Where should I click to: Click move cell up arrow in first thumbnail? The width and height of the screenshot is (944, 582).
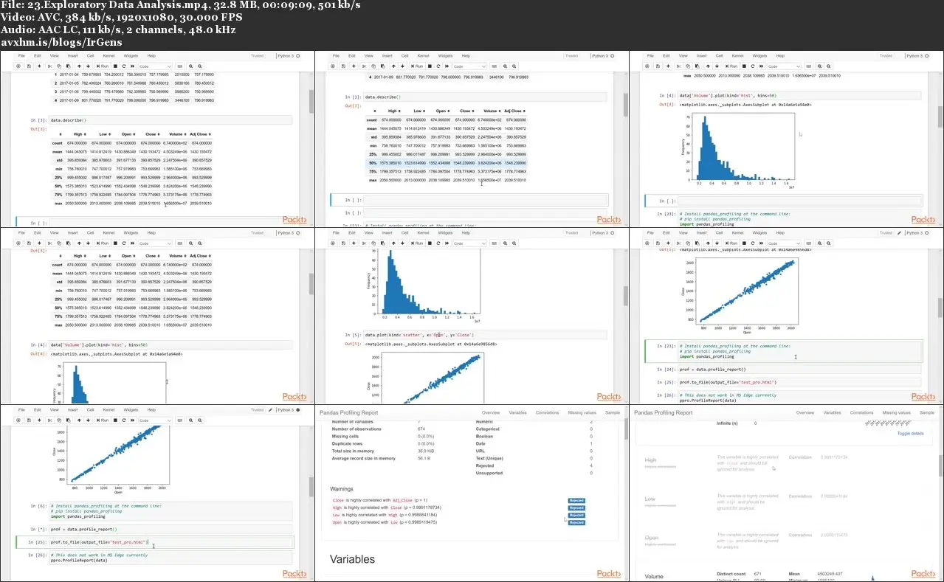tap(79, 66)
